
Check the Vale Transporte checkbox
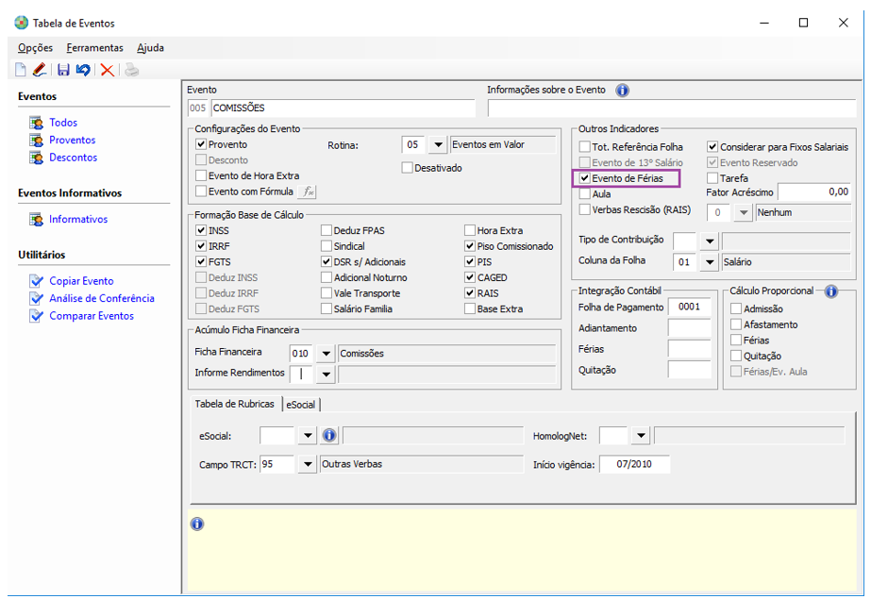pos(327,293)
